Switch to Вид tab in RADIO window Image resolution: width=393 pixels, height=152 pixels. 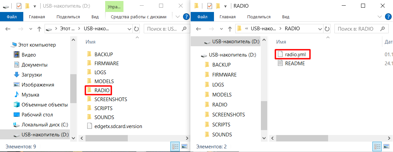286,17
